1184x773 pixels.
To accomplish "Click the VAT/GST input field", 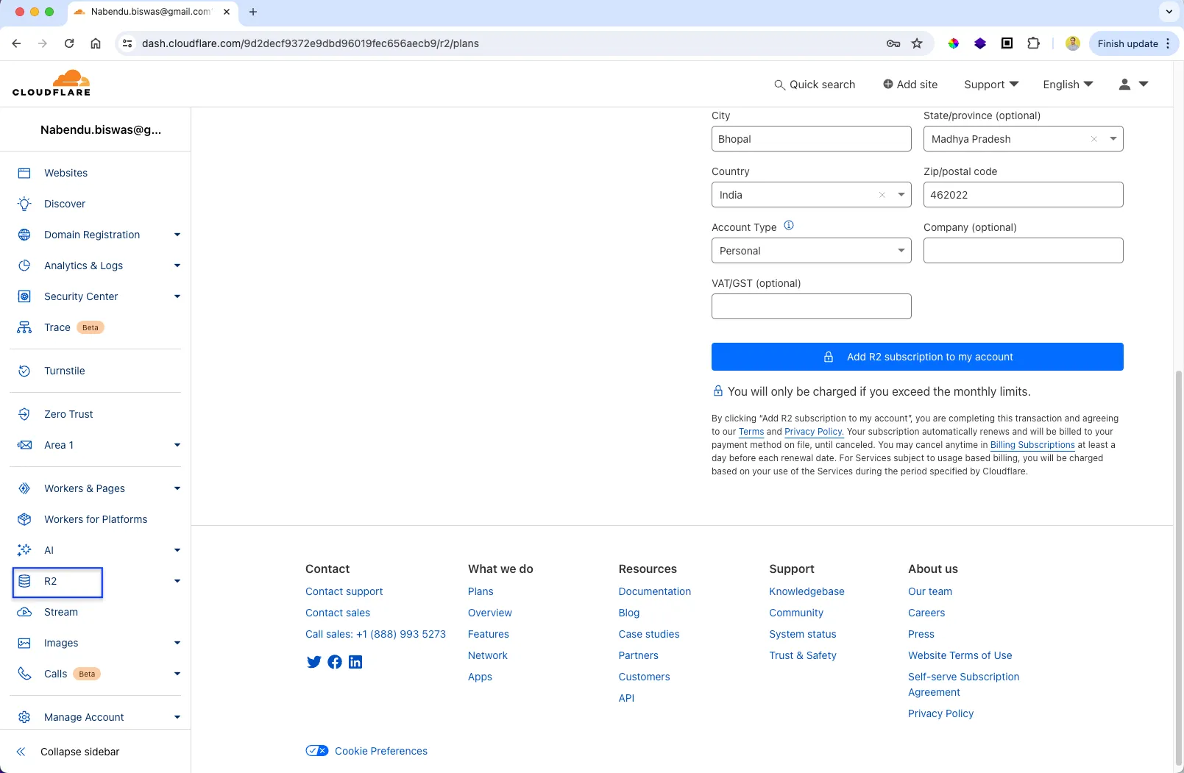I will pos(812,307).
